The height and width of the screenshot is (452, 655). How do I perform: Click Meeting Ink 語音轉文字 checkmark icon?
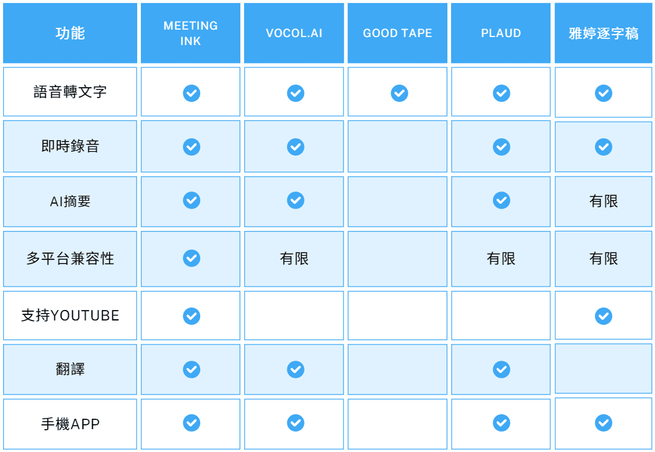point(192,93)
